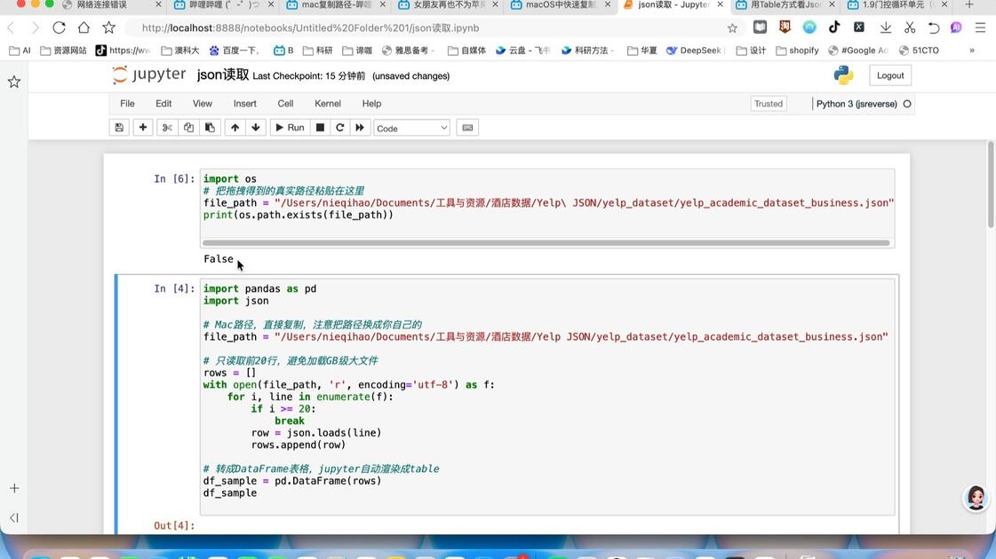Open the TikTok browser extension

[834, 27]
